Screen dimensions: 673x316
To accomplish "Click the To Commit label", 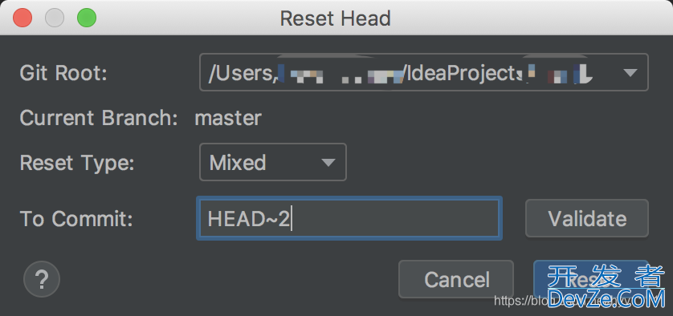I will [76, 219].
